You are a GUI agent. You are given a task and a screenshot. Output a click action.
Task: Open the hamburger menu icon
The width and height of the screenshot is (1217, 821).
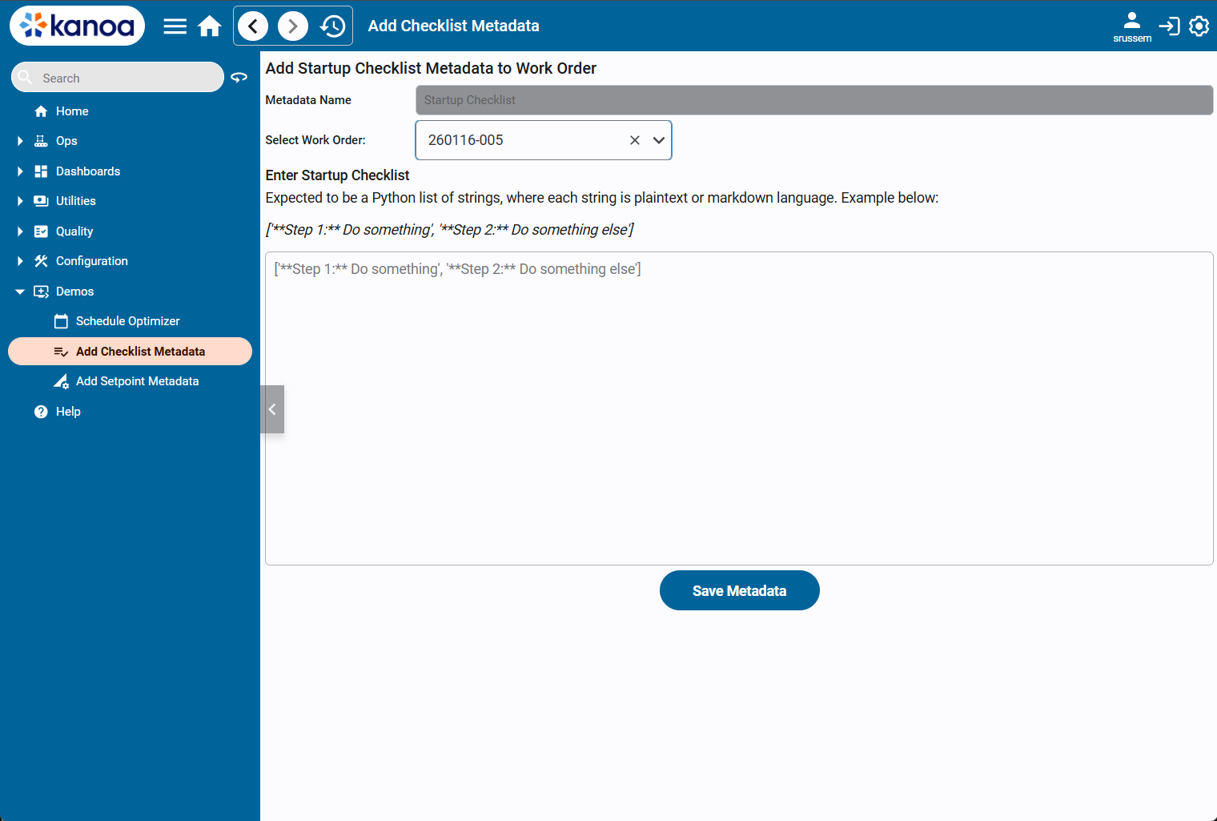[x=175, y=26]
